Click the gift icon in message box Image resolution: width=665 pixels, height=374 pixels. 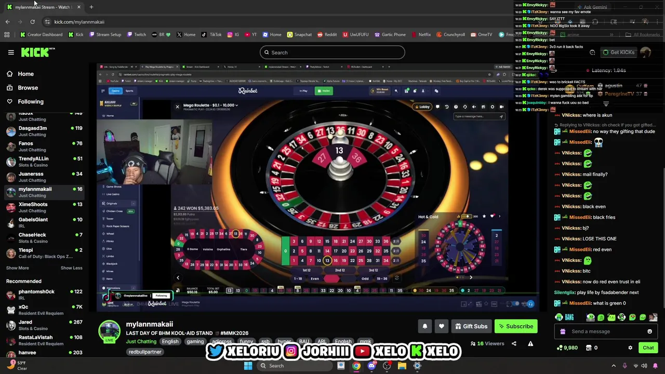[563, 331]
